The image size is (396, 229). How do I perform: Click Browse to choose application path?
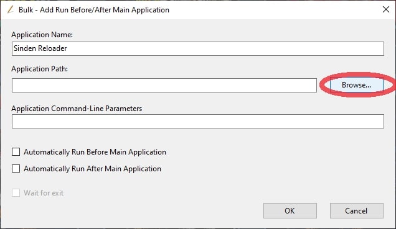(356, 85)
